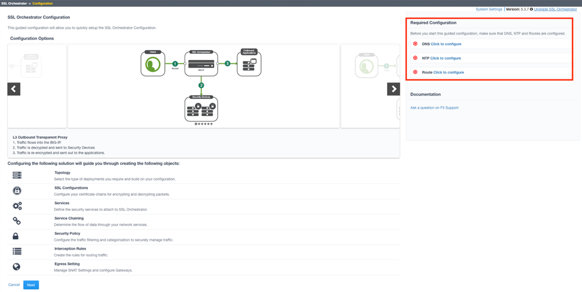Click the Topology server stack icon
Viewport: 582px width, 292px height.
pos(17,176)
